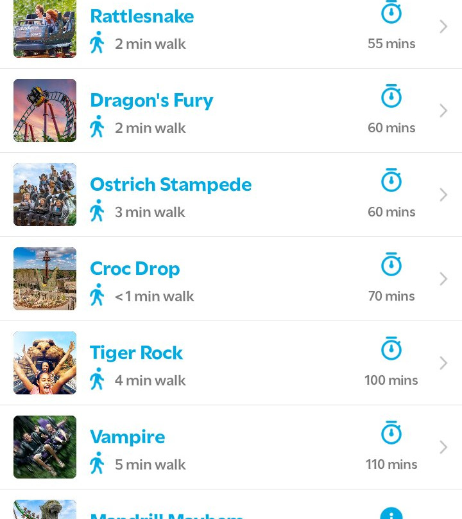The height and width of the screenshot is (519, 462).
Task: Tap the Tiger Rock ride photo thumbnail
Action: pos(45,363)
